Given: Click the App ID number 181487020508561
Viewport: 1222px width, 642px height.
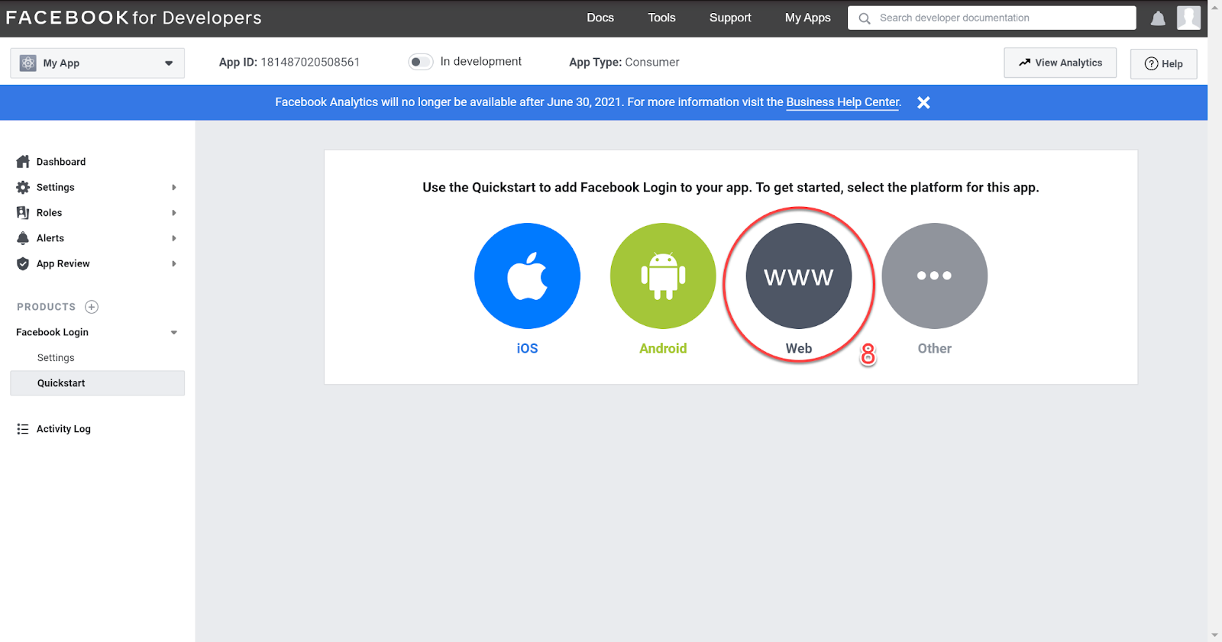Looking at the screenshot, I should [310, 62].
